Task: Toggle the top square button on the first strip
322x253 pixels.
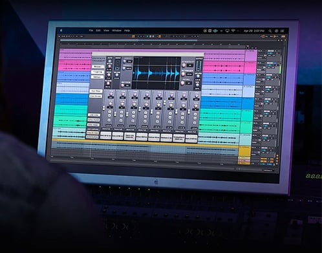Action: 110,112
